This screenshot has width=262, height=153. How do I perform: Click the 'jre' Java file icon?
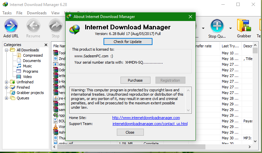55,98
